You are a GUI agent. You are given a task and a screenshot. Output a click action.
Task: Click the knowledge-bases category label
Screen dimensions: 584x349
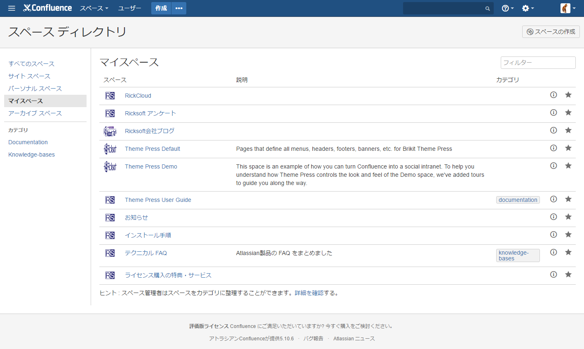coord(518,255)
